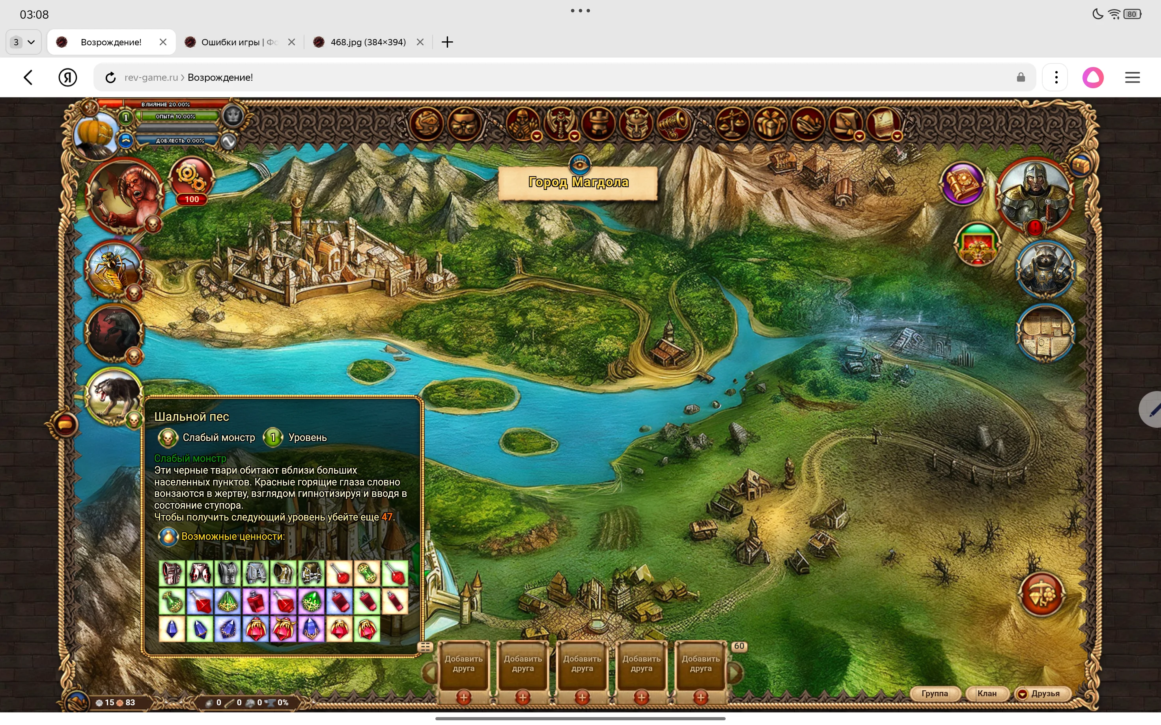Toggle the eye icon above Город Магдола
Image resolution: width=1161 pixels, height=725 pixels.
pos(580,165)
